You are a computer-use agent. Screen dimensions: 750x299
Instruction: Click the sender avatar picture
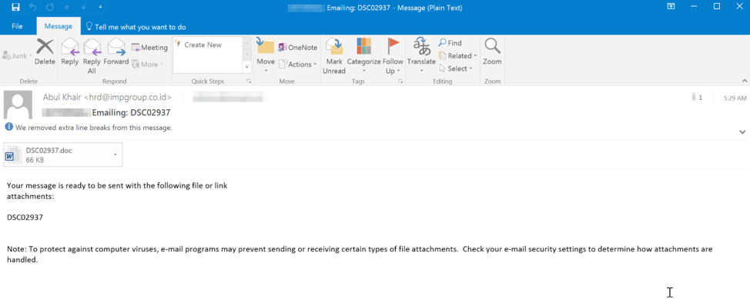click(18, 105)
